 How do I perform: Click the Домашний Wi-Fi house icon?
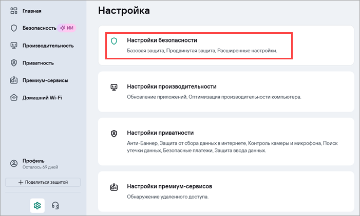coord(14,97)
